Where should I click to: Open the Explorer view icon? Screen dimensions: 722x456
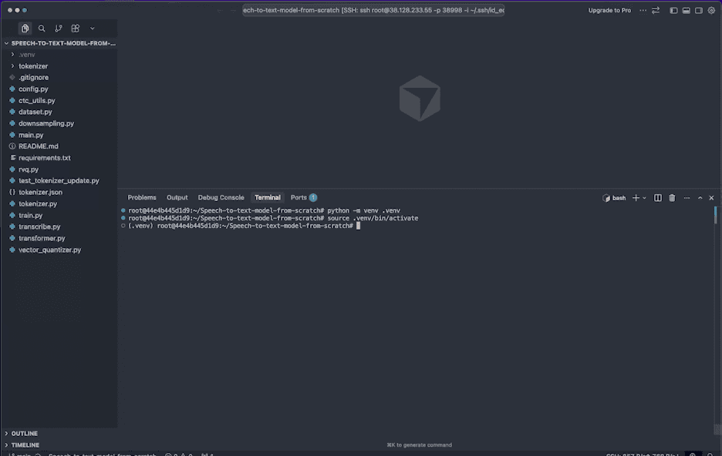coord(25,28)
